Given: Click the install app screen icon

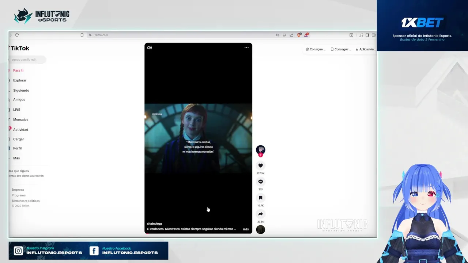Looking at the screenshot, I should [284, 35].
